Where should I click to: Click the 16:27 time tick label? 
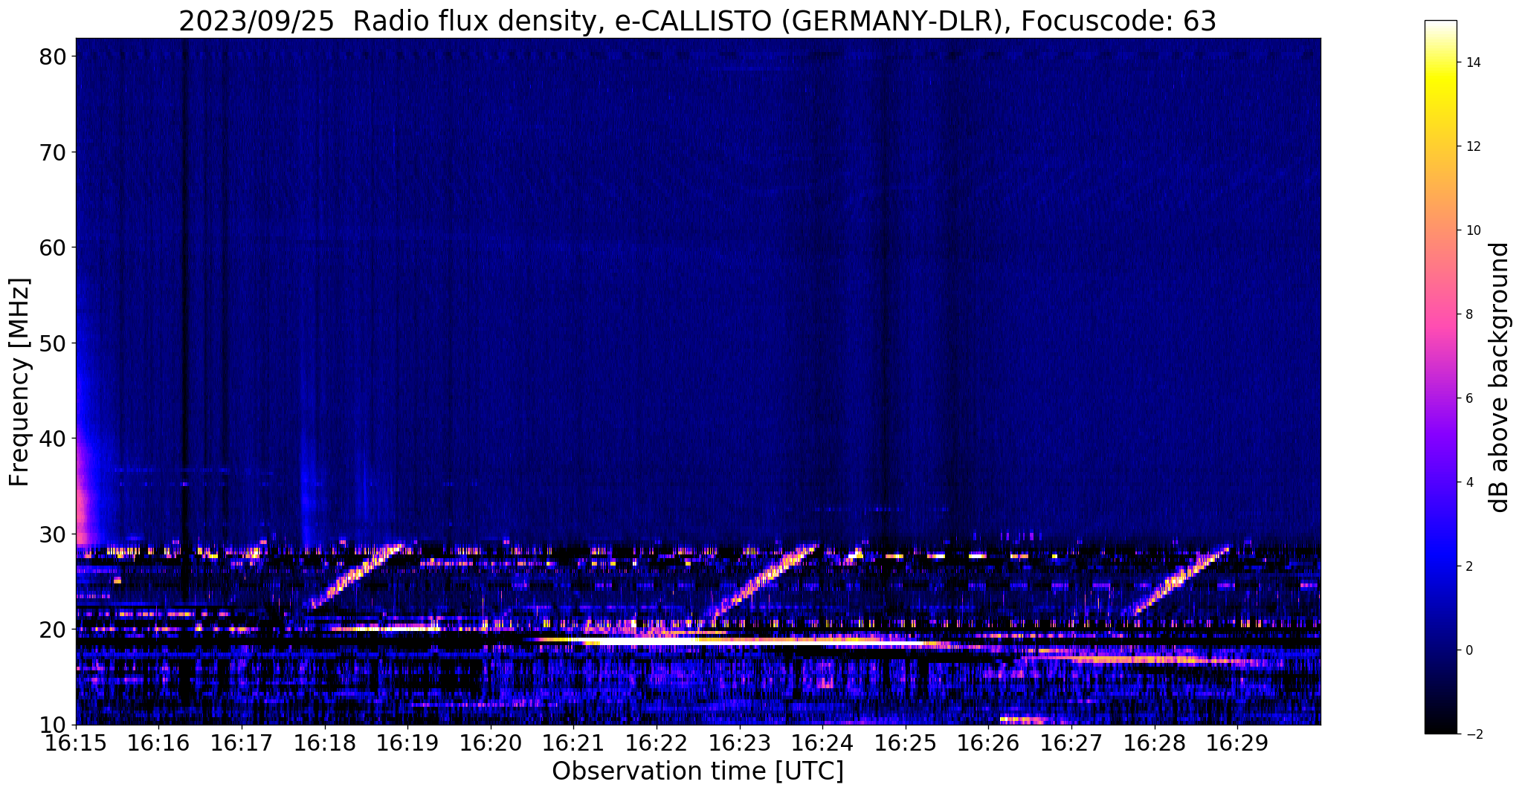1071,743
